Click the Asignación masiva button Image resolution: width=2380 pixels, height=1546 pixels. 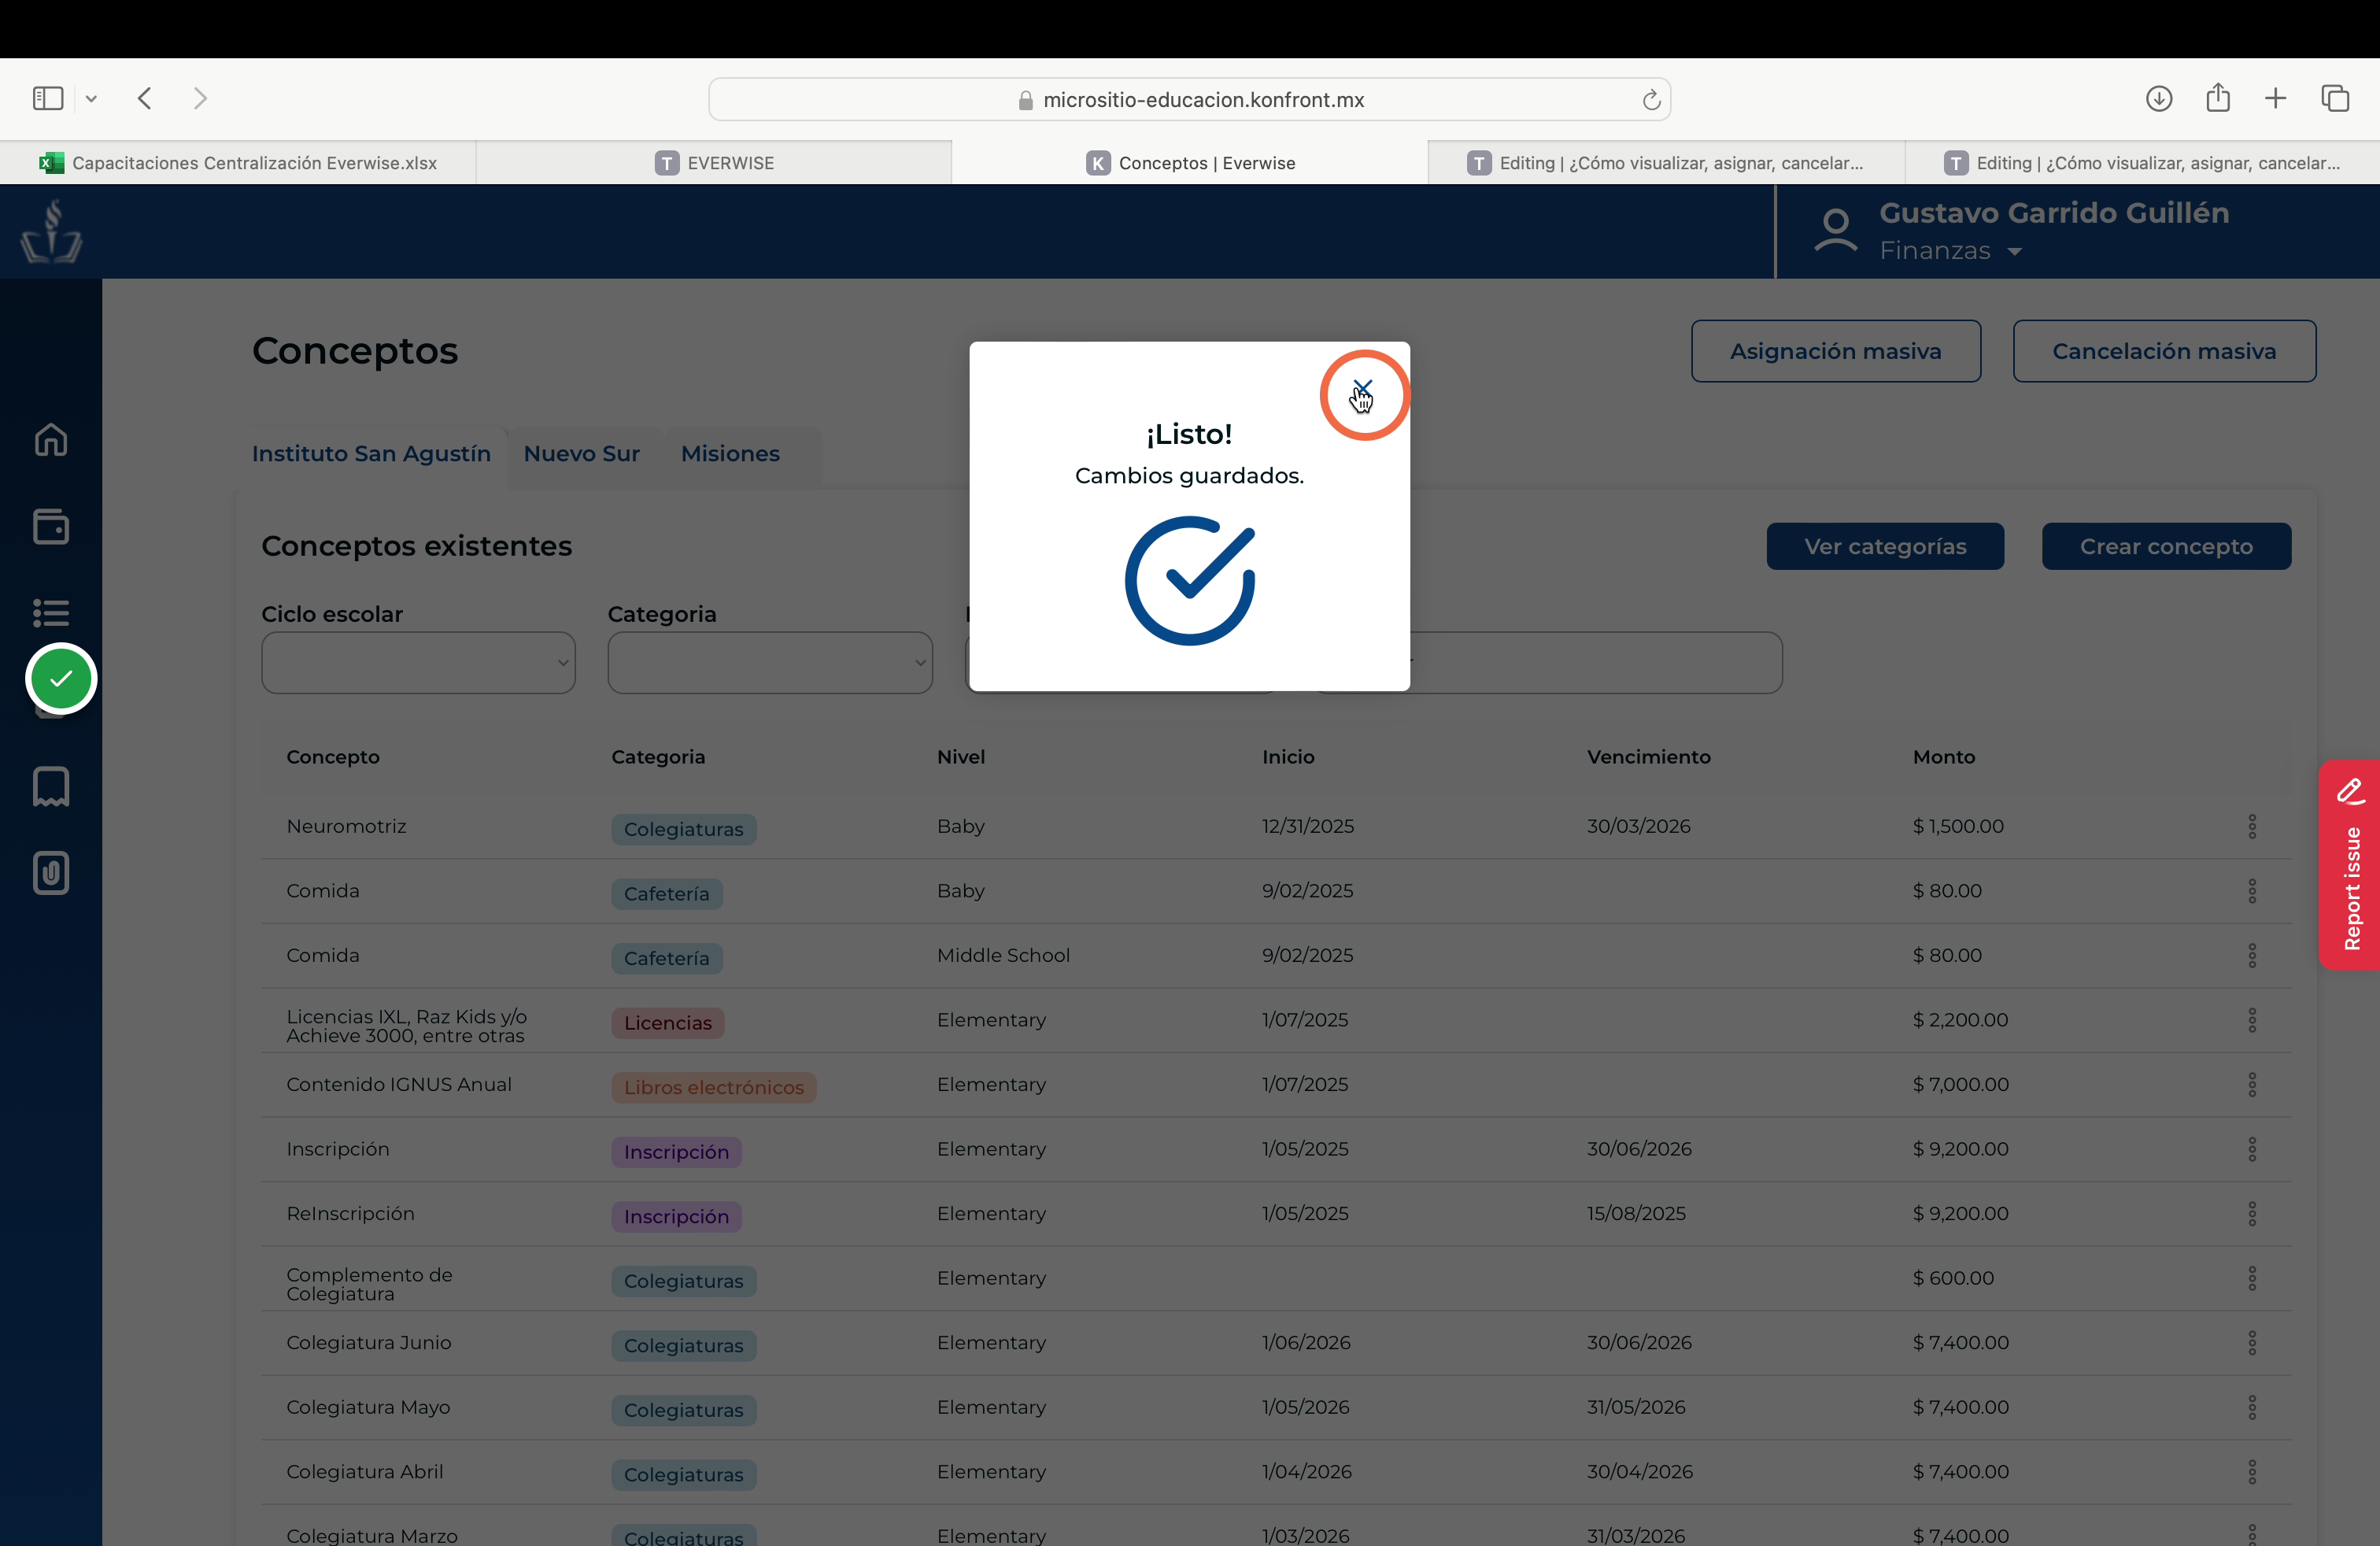(1835, 351)
